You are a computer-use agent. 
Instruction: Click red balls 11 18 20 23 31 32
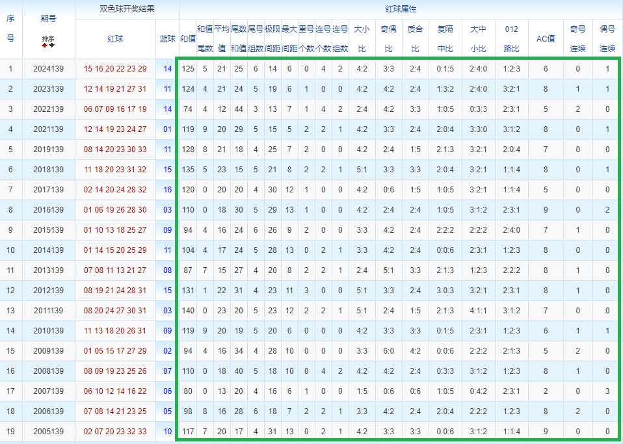(x=115, y=170)
